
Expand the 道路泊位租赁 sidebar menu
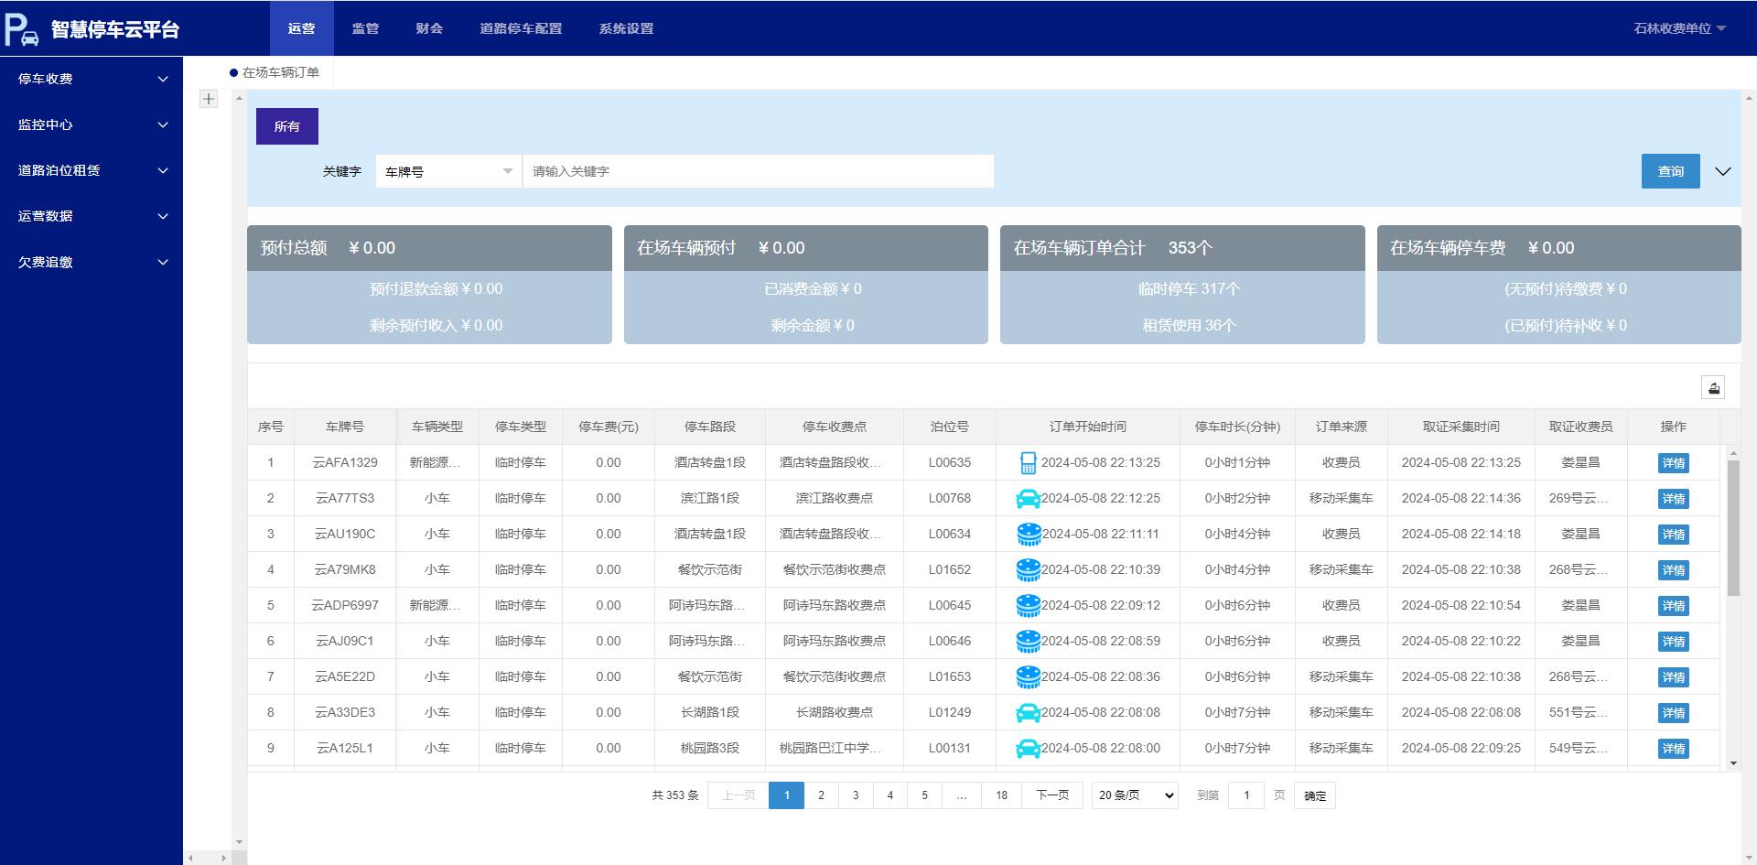92,170
